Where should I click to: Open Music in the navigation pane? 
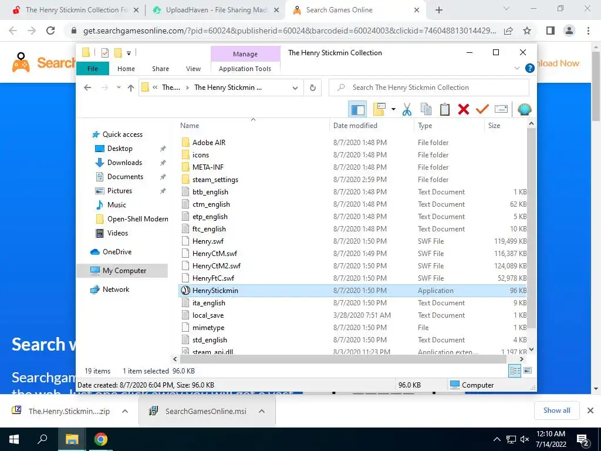[117, 205]
